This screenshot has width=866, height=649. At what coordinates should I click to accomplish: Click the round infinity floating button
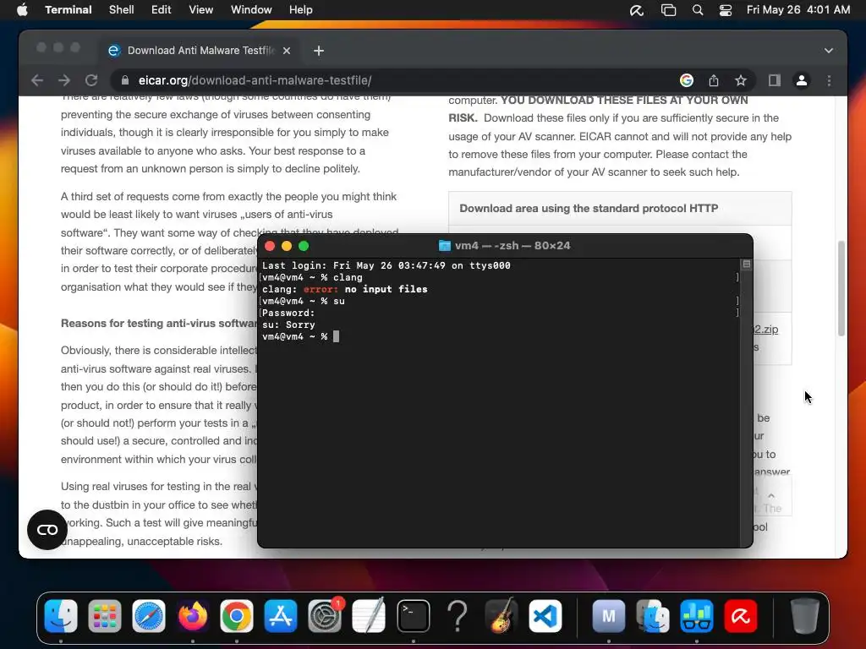[47, 530]
